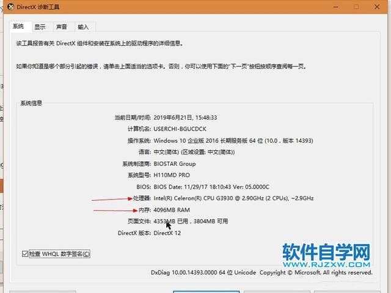Image resolution: width=391 pixels, height=293 pixels.
Task: Click the manufacturer value BIOSTAR Group
Action: click(x=174, y=164)
